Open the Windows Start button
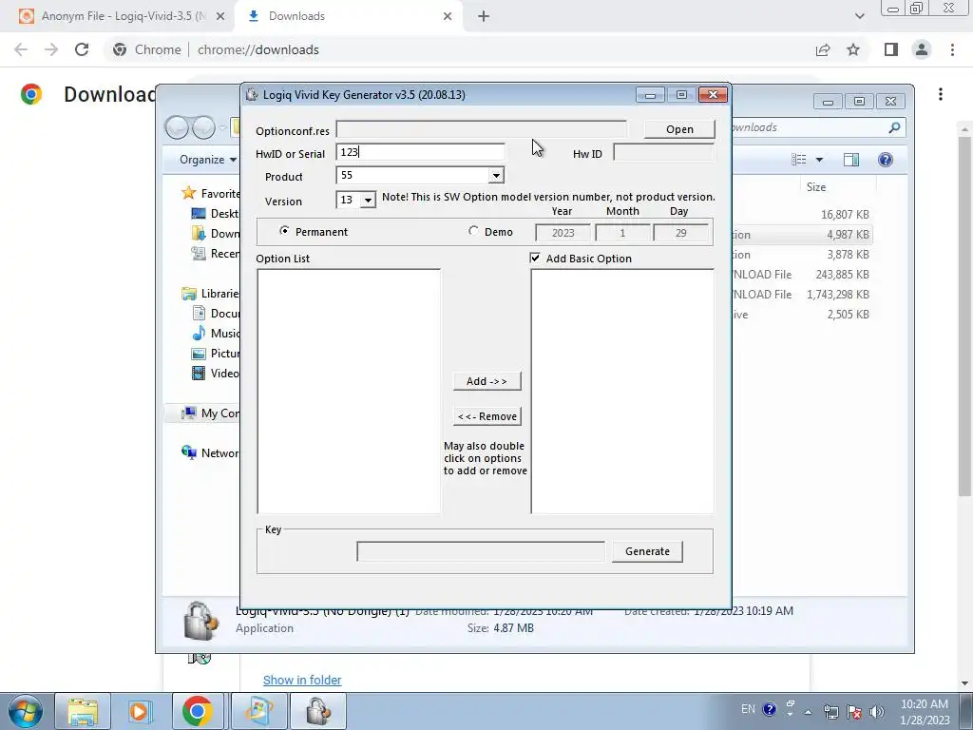 pyautogui.click(x=25, y=711)
